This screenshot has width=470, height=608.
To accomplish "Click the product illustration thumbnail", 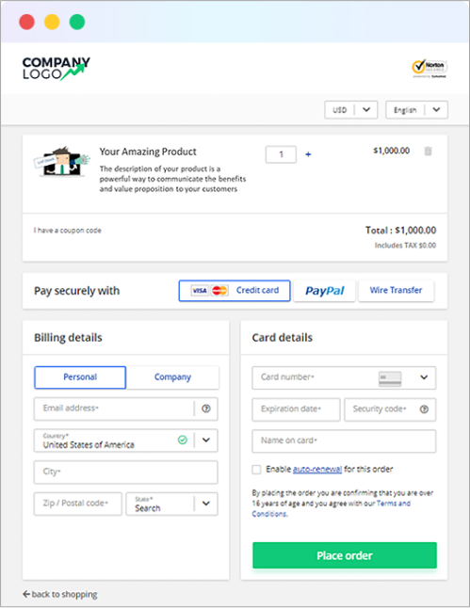I will (62, 161).
